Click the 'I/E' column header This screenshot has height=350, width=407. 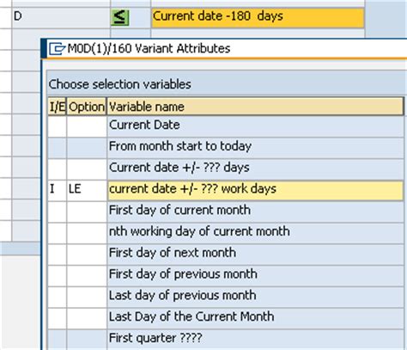click(57, 107)
